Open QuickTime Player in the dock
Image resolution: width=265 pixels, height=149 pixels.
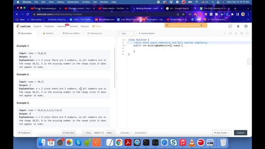pos(137,142)
